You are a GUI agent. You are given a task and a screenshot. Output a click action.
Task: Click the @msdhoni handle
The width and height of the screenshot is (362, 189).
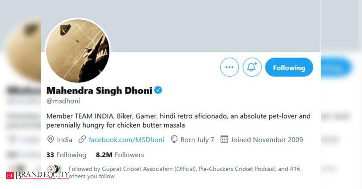tap(63, 101)
